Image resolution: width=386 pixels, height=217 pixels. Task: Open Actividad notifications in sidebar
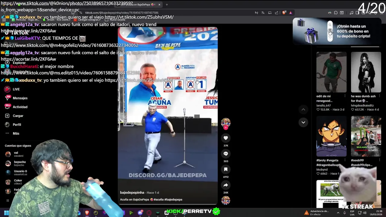click(x=16, y=107)
